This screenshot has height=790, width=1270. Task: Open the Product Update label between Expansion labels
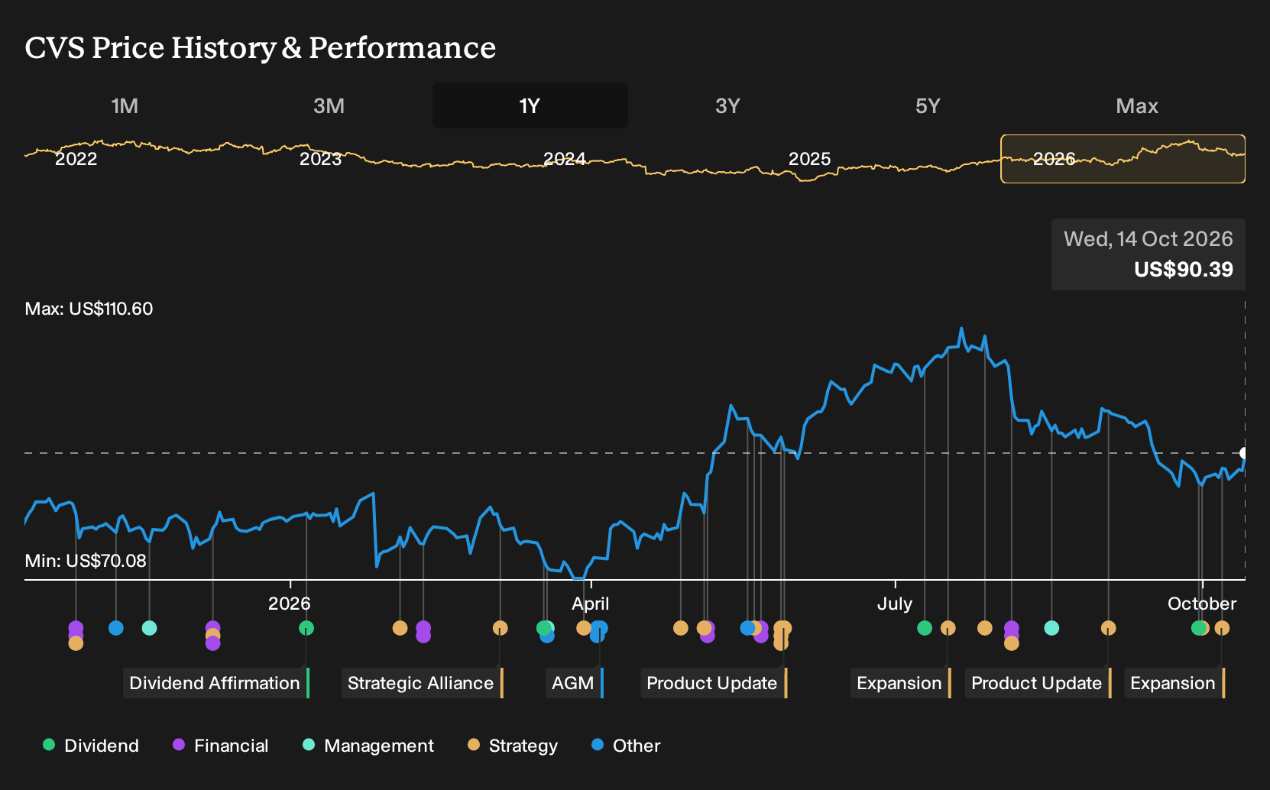1038,683
